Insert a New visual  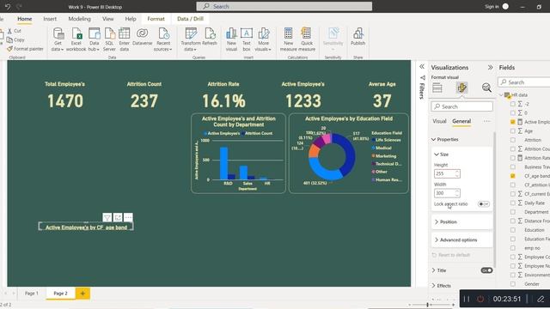[231, 39]
